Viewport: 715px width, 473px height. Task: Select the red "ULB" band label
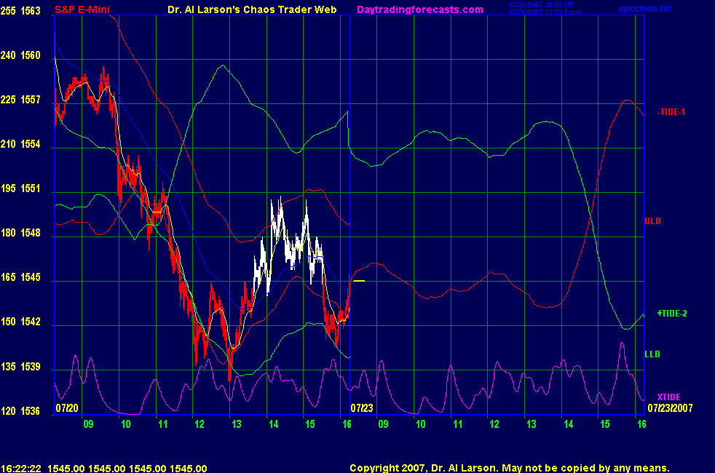click(652, 221)
